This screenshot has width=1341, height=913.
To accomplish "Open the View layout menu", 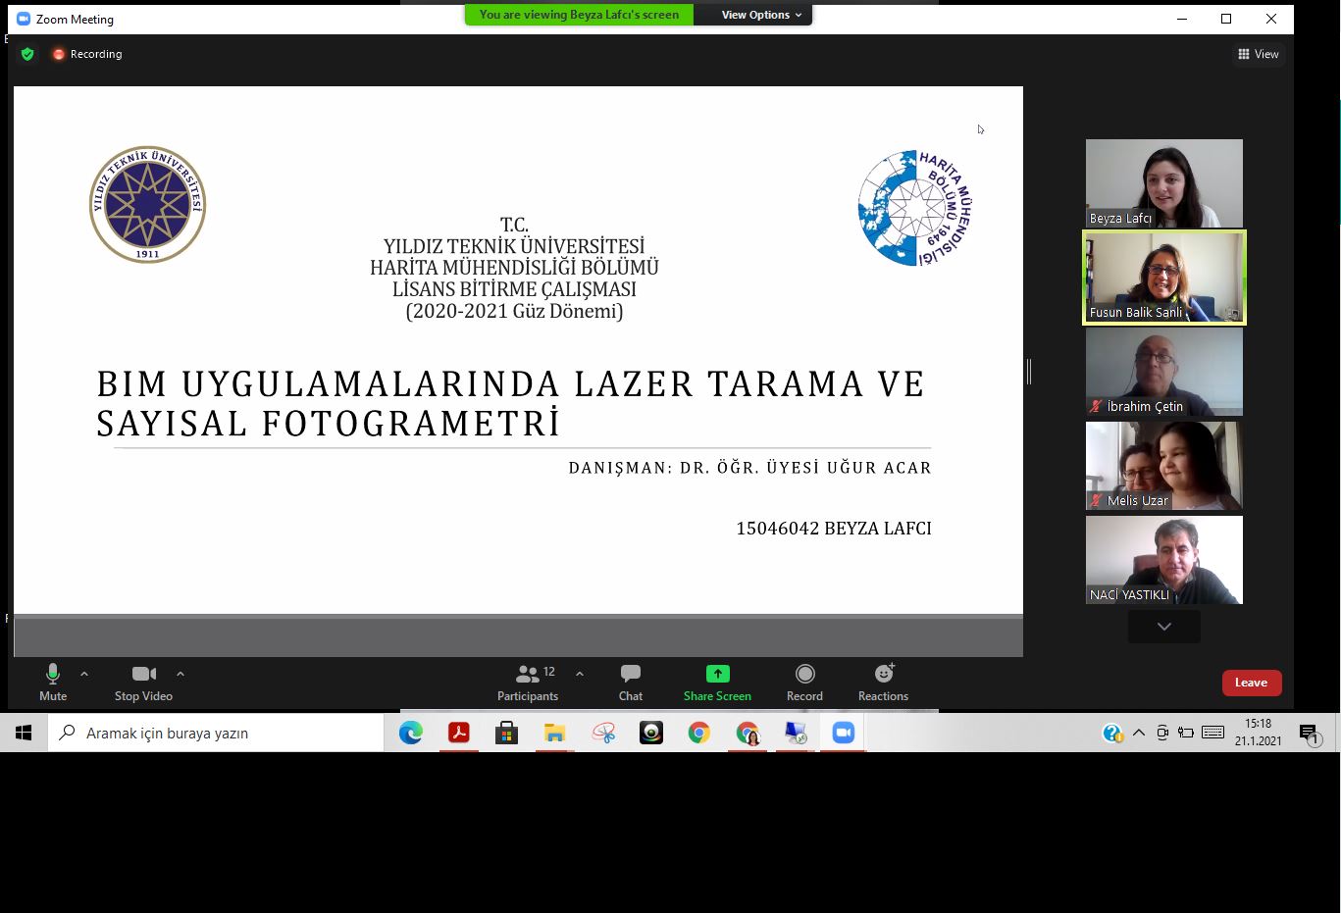I will (x=1259, y=54).
